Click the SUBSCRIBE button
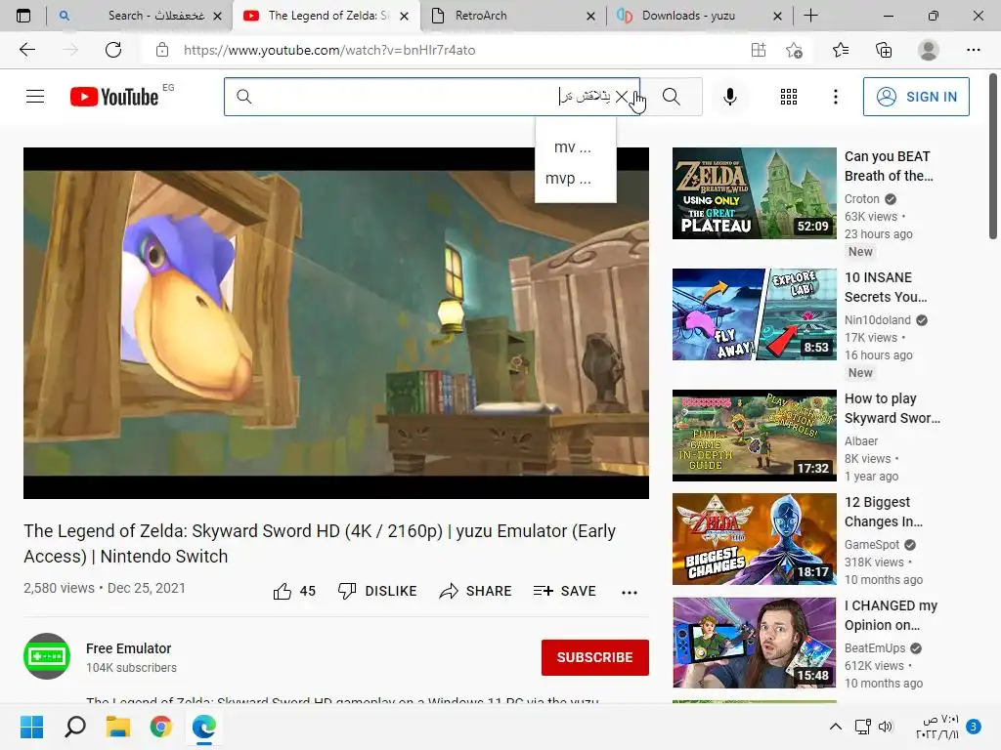 pos(595,657)
